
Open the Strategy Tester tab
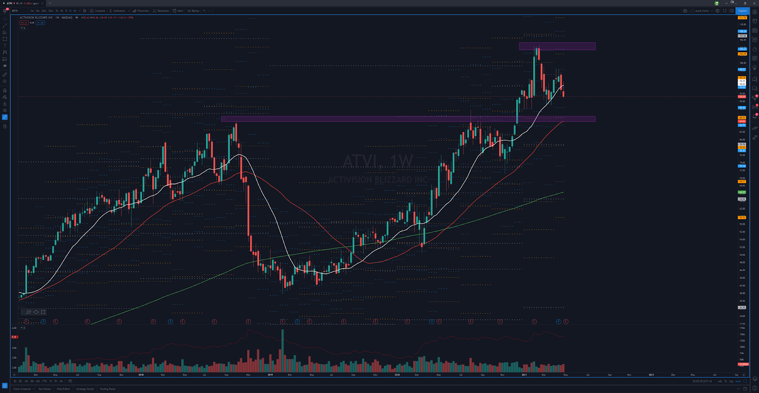[85, 389]
